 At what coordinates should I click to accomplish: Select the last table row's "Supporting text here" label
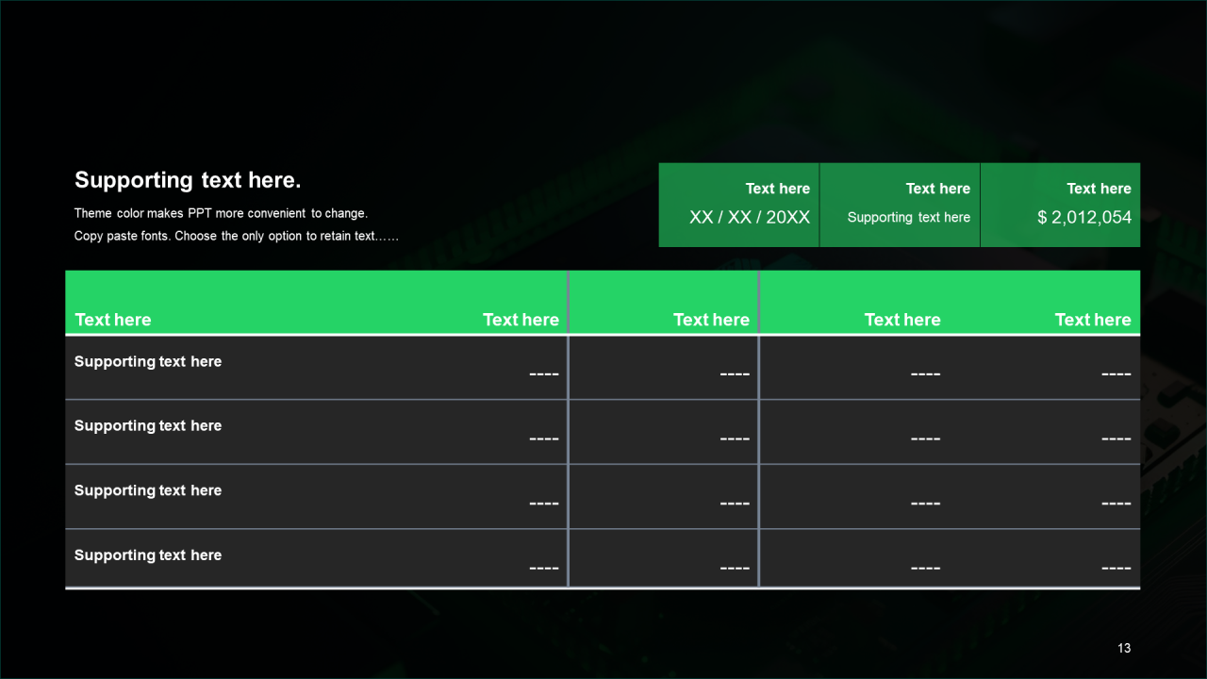coord(148,555)
